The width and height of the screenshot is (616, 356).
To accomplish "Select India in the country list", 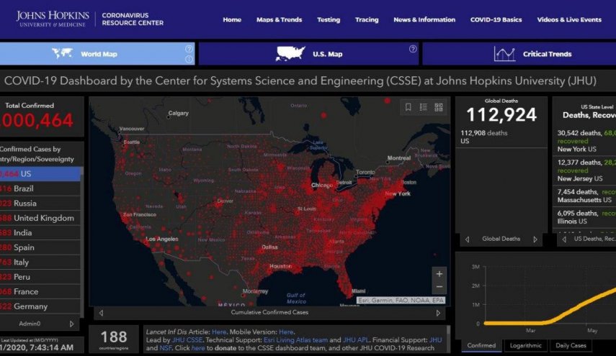I will click(40, 232).
